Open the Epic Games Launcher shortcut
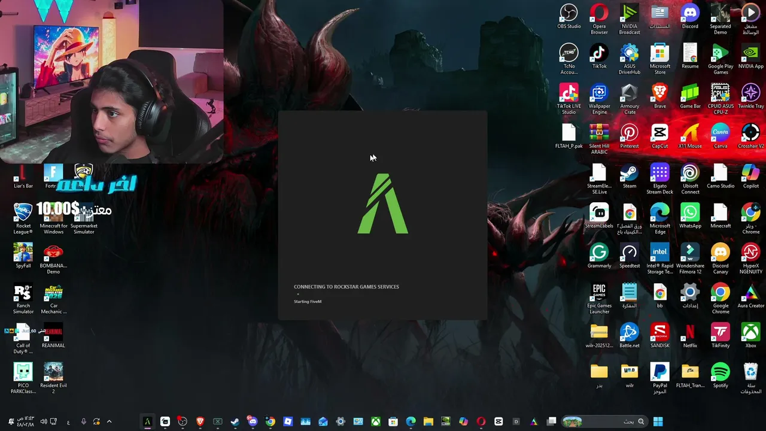766x431 pixels. coord(599,299)
